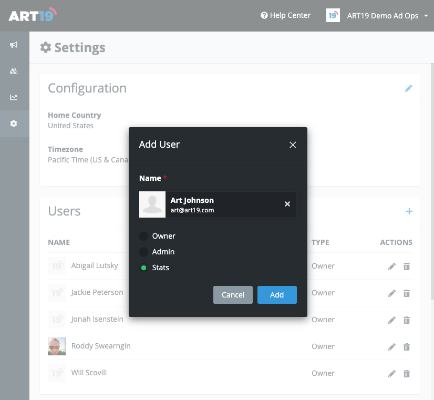Viewport: 434px width, 400px height.
Task: Edit Will Scovill with the pencil icon
Action: (391, 374)
